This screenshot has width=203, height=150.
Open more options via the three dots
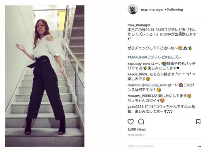click(x=199, y=146)
